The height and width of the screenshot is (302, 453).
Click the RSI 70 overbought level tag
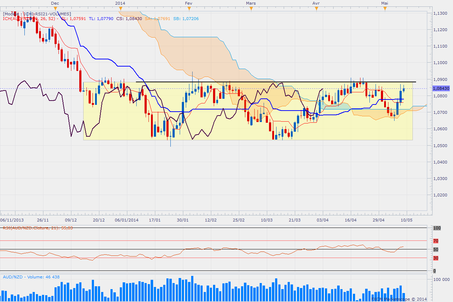coord(436,241)
